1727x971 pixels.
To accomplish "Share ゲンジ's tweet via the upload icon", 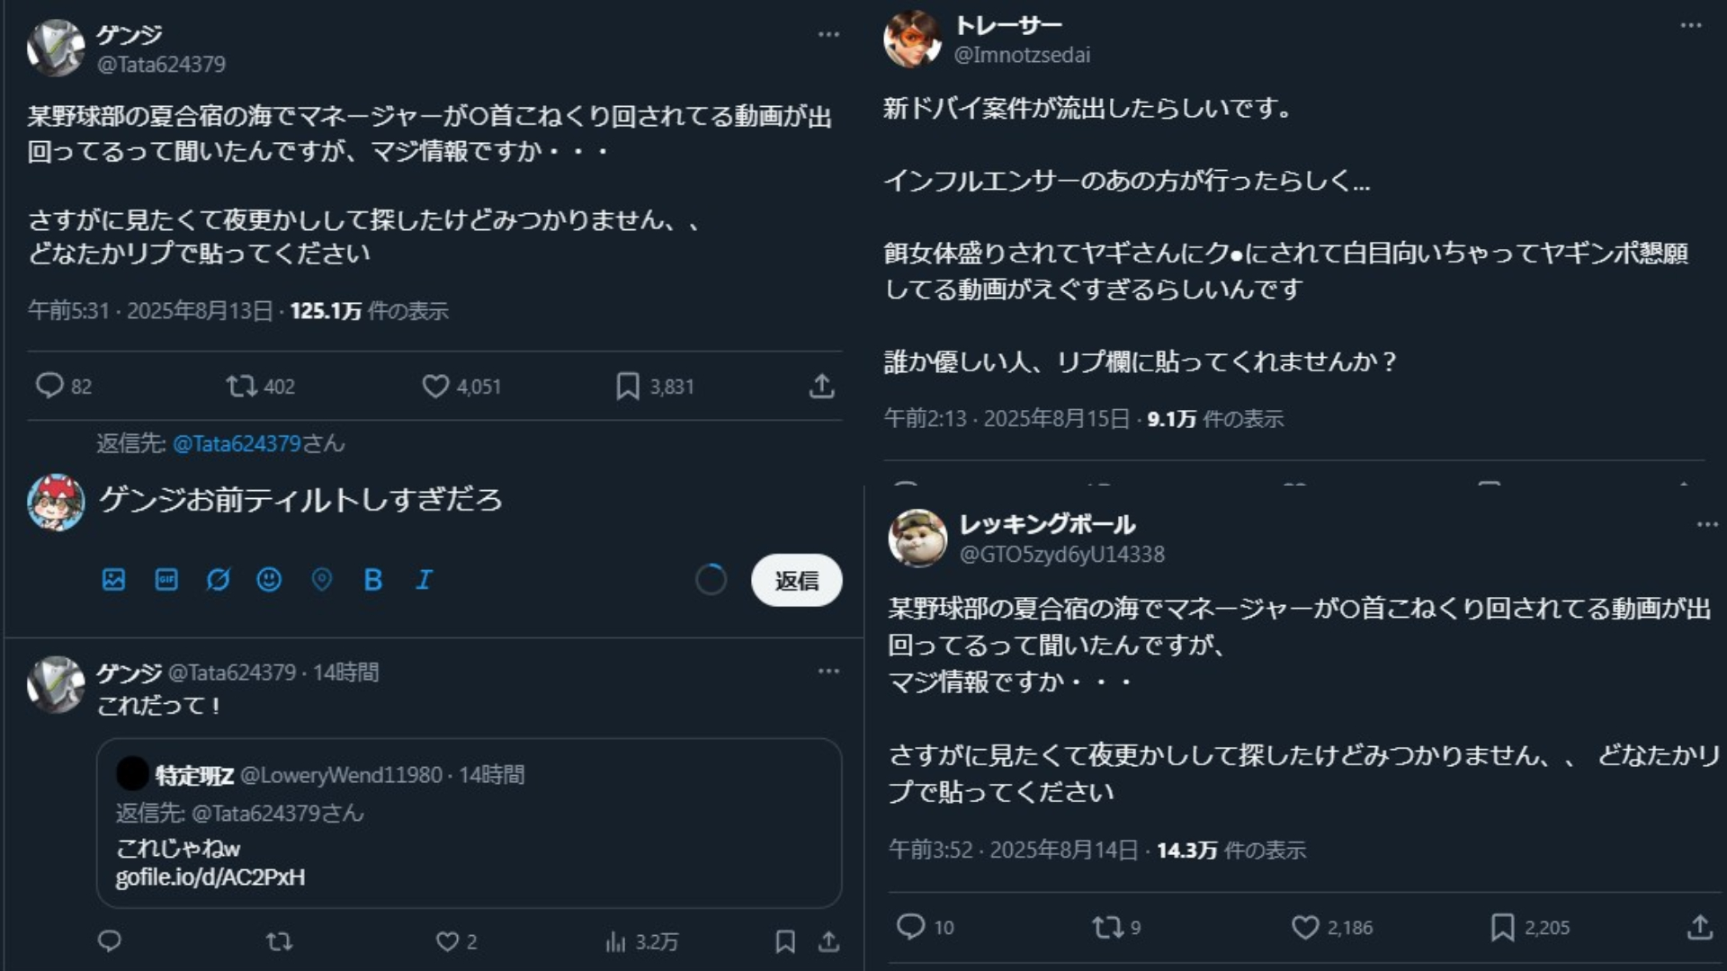I will coord(821,387).
